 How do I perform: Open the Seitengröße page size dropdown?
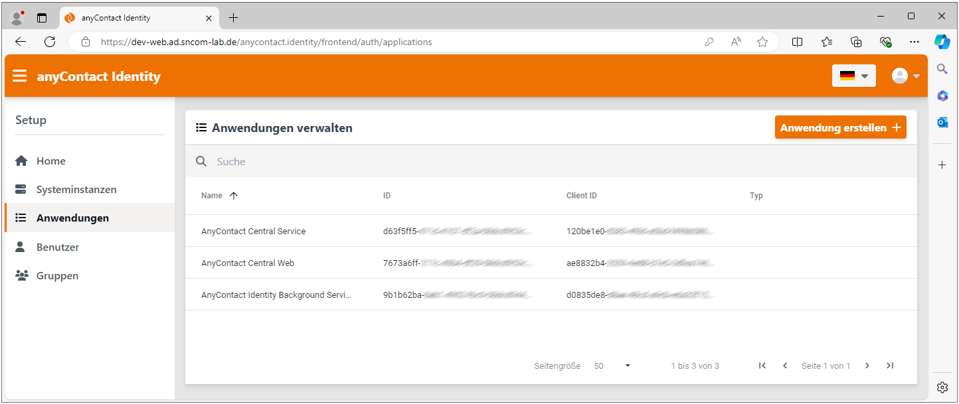pyautogui.click(x=612, y=366)
